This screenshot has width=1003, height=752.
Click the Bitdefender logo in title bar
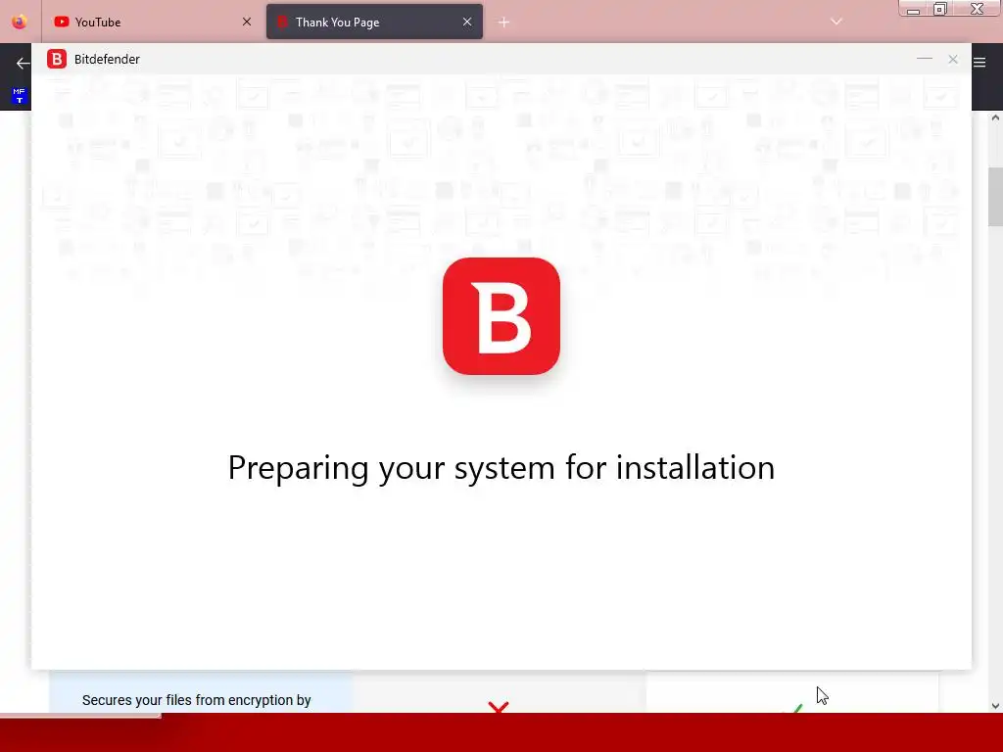57,59
